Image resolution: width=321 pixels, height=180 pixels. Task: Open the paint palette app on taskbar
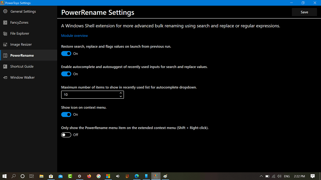pos(165,176)
